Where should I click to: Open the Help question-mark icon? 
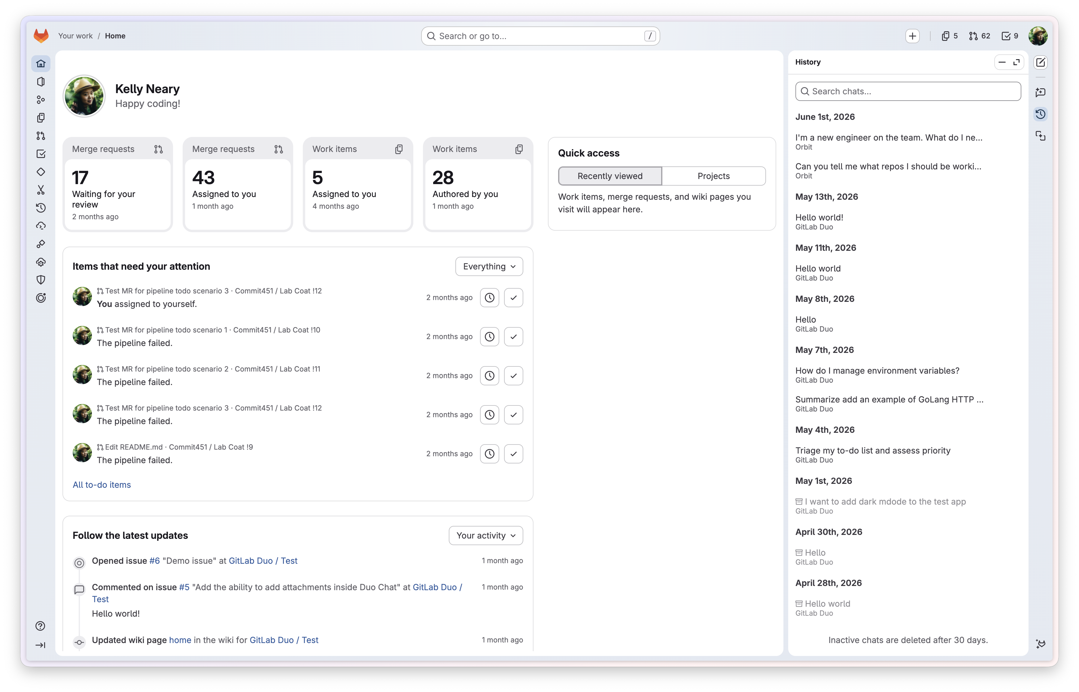[x=41, y=626]
